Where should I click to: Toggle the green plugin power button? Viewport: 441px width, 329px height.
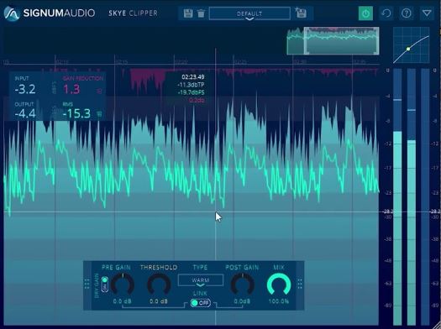tap(365, 13)
